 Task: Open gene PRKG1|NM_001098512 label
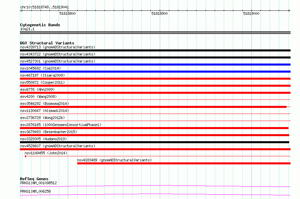(x=38, y=183)
